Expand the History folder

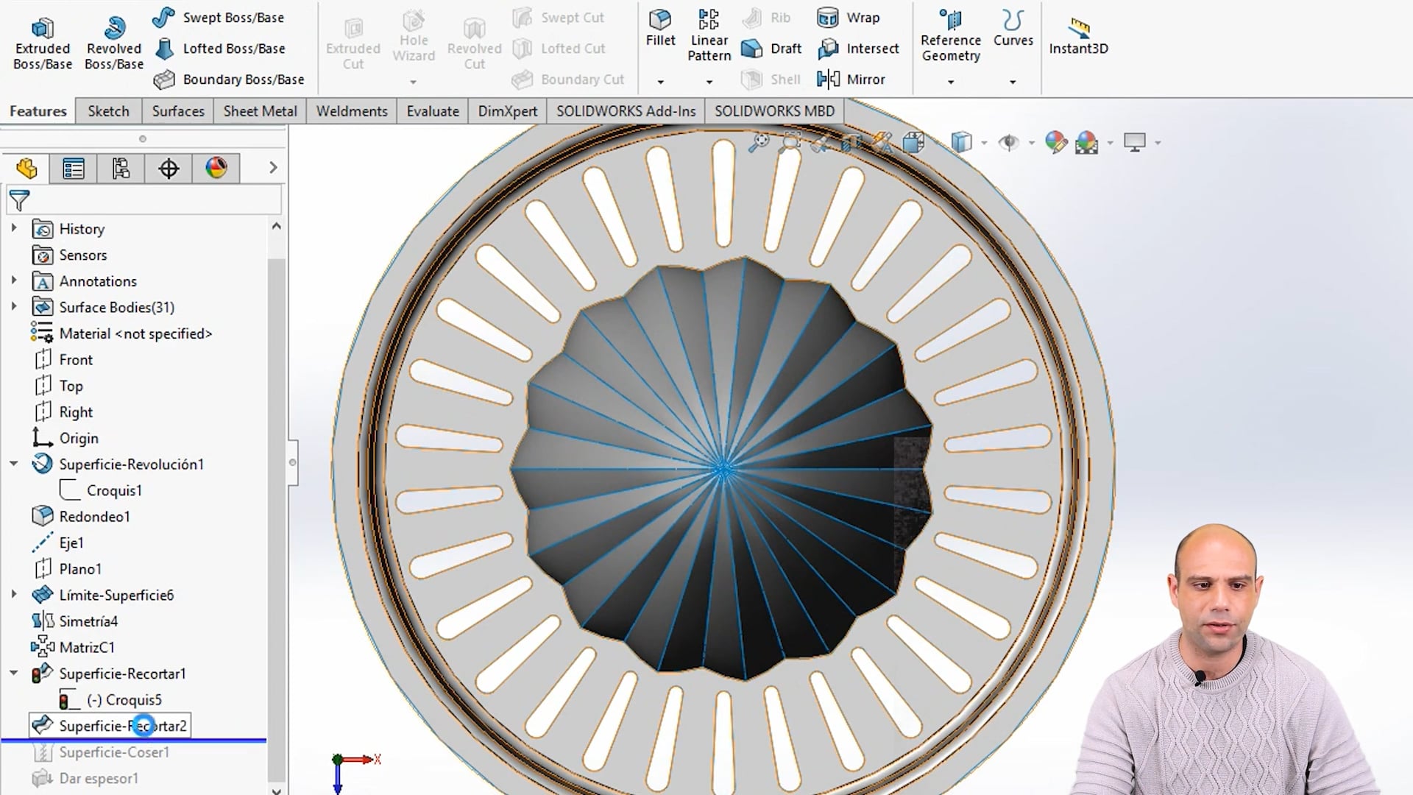(14, 228)
